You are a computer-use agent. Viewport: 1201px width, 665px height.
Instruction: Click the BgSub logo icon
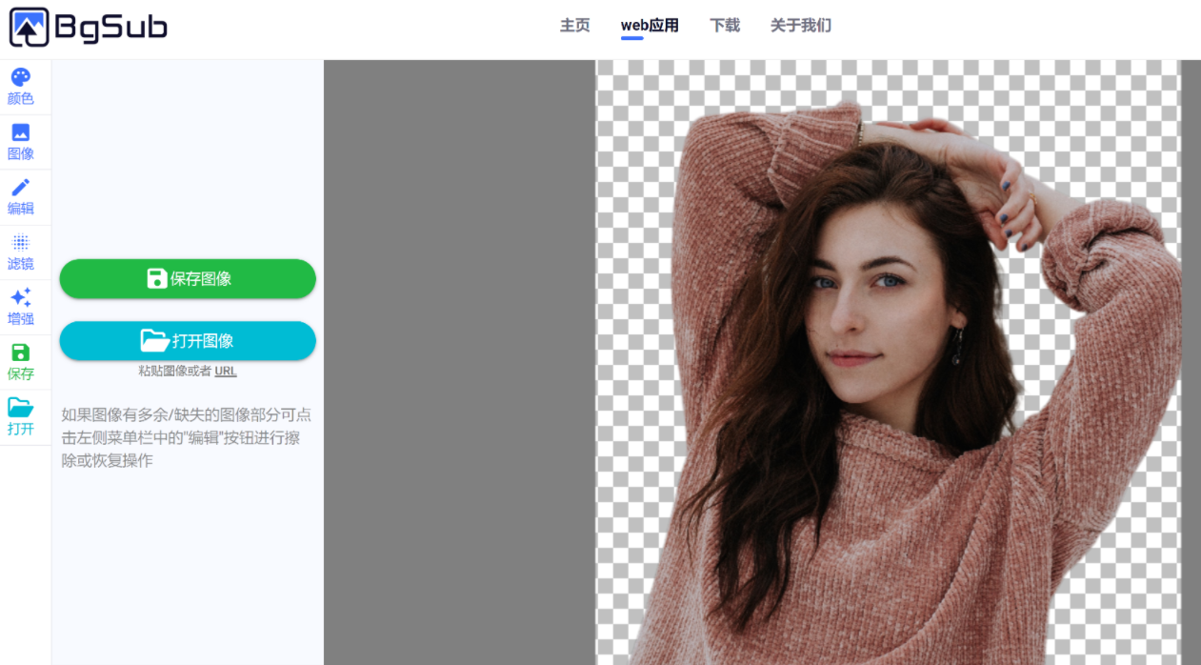click(29, 28)
